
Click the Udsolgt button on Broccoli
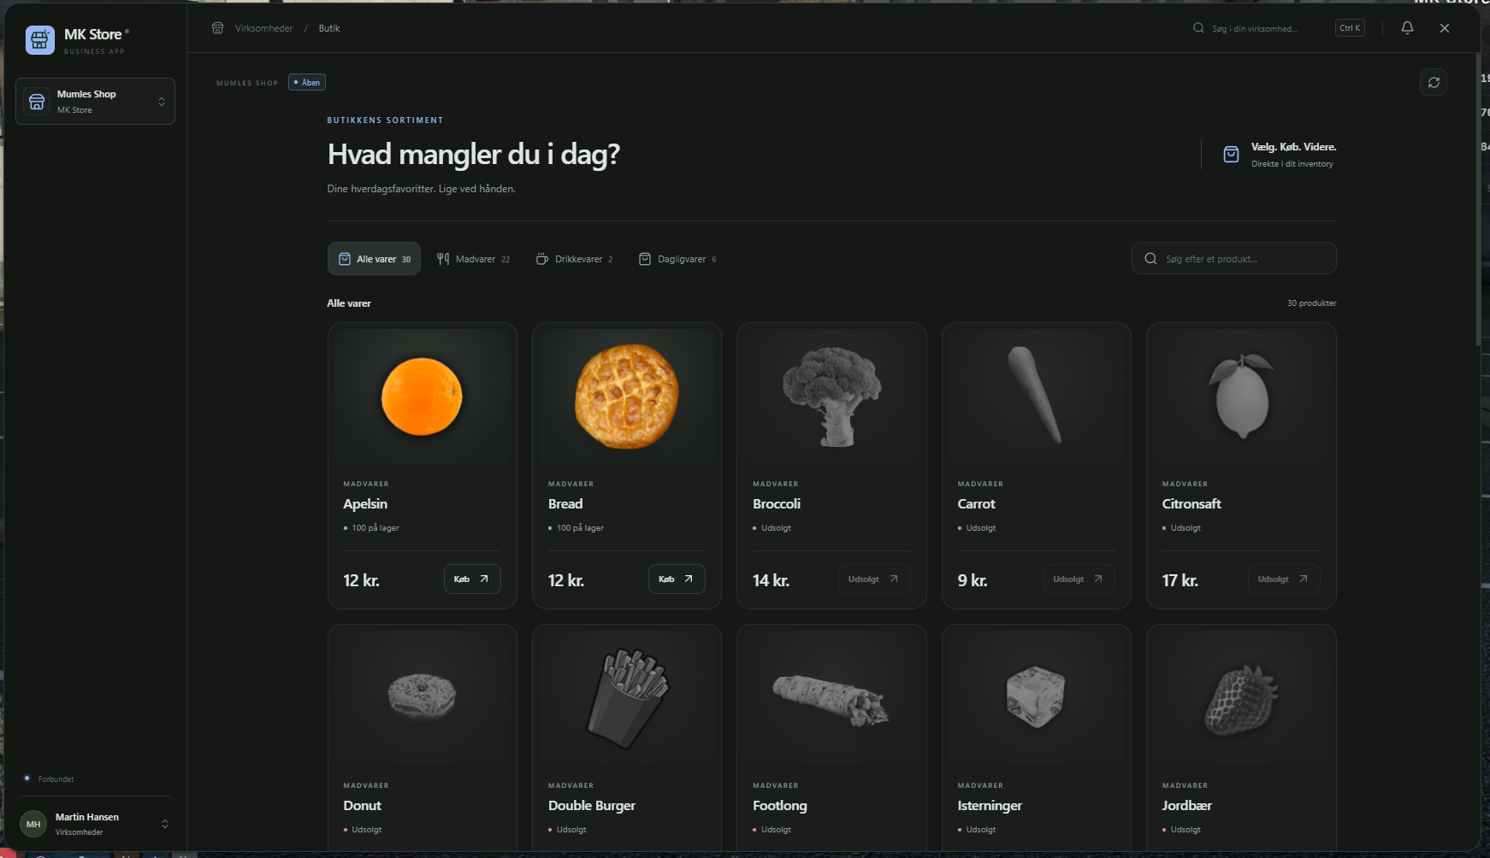874,579
